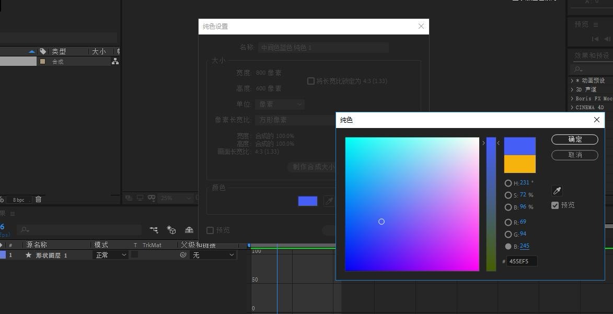Toggle the Draft 3D cube icon
Screen dimensions: 613x314
click(171, 230)
